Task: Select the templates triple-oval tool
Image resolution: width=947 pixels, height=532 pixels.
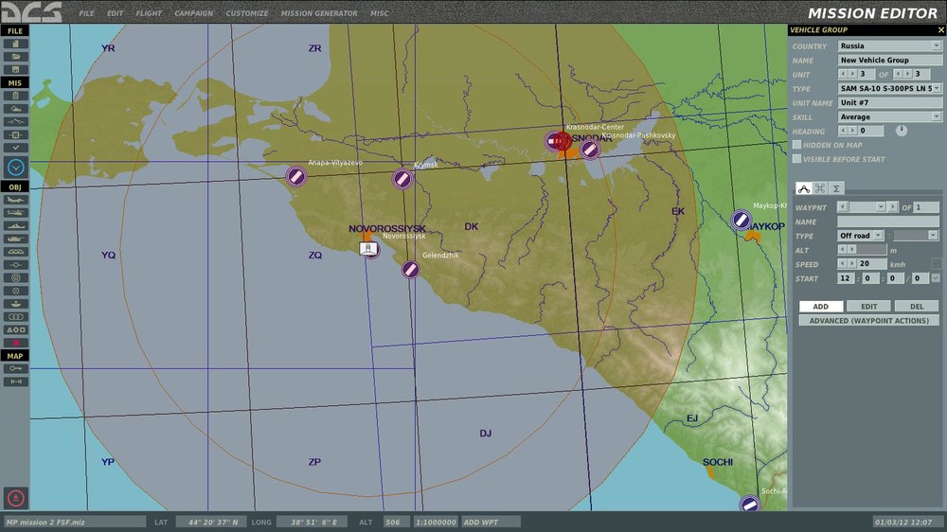Action: click(x=16, y=316)
